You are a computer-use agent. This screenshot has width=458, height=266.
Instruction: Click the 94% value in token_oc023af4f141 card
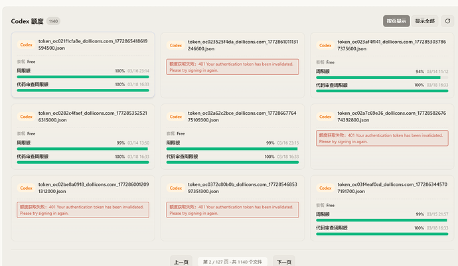point(420,72)
